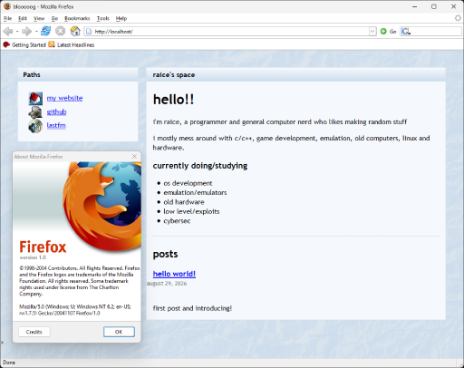Click the Latest Headlines RSS icon
This screenshot has height=368, width=464.
coord(52,44)
